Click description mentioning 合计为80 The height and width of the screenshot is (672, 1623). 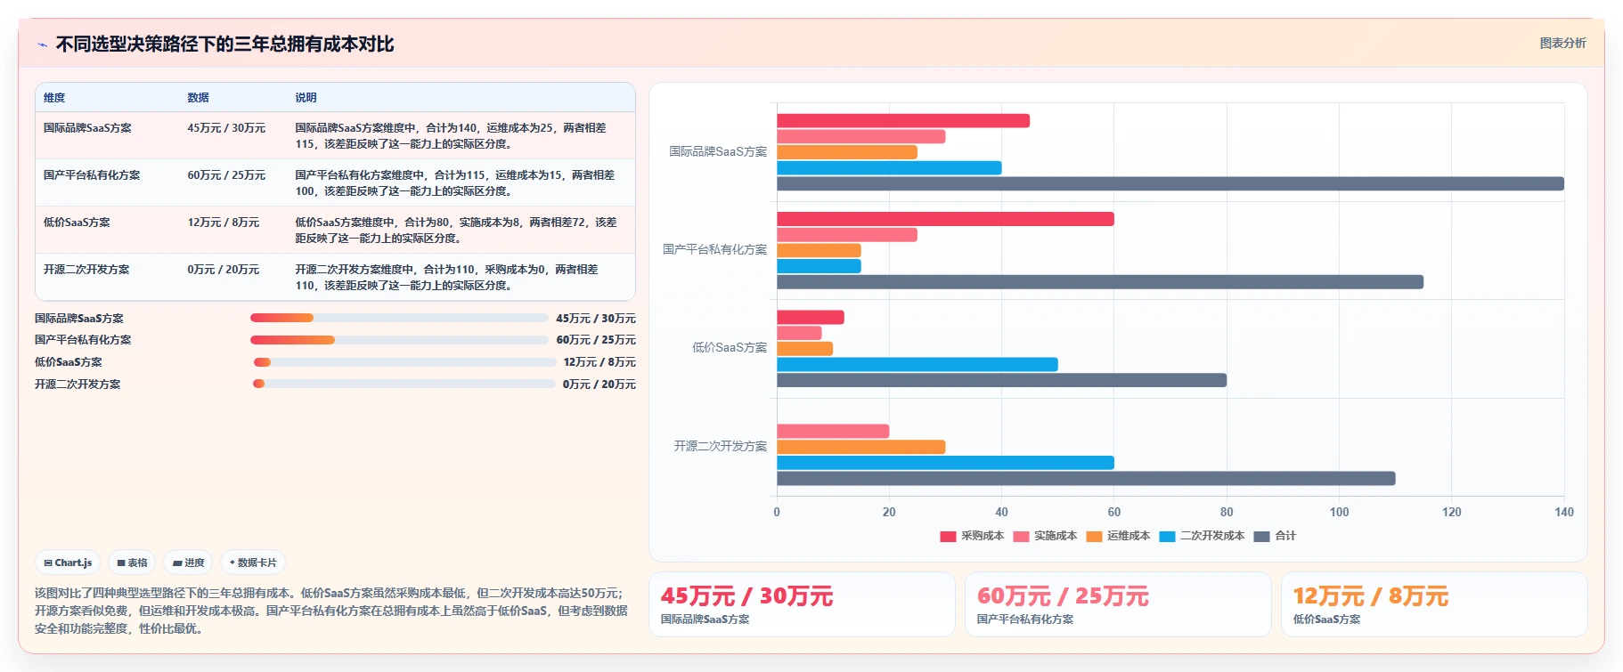pyautogui.click(x=456, y=231)
